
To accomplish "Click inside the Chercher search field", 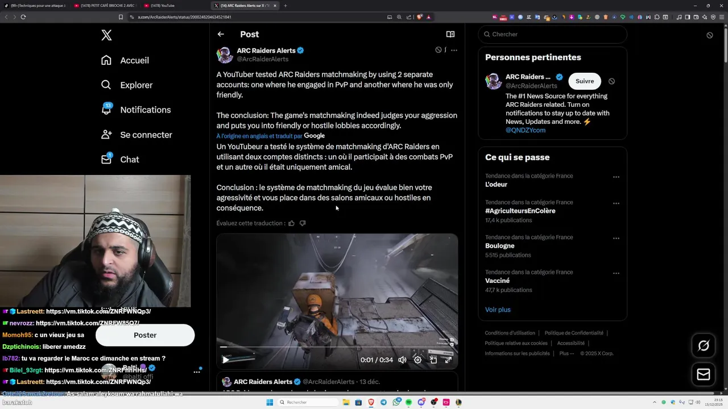I will pos(552,34).
